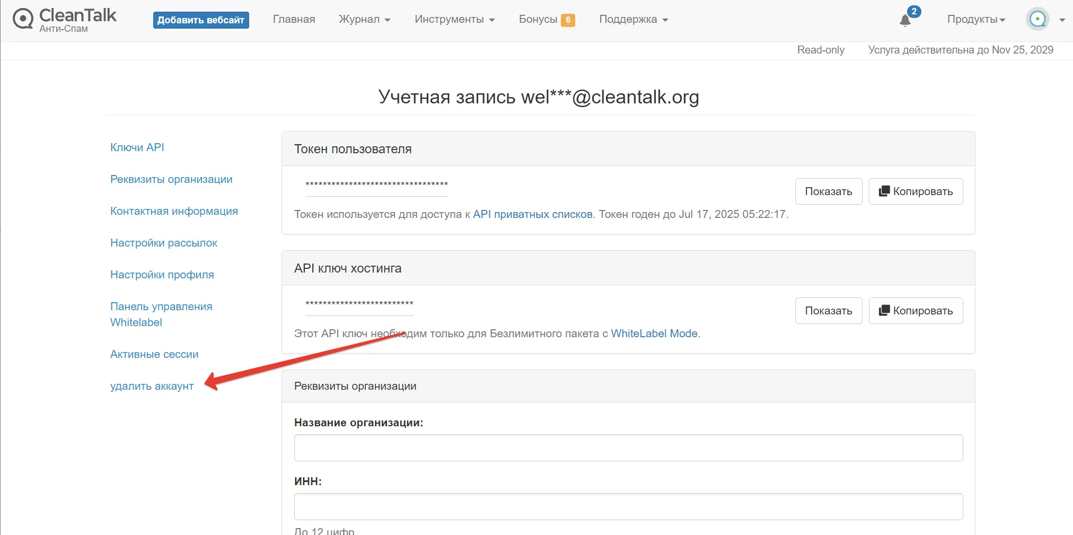This screenshot has width=1073, height=535.
Task: Click the Добавить вебсайт button
Action: 201,20
